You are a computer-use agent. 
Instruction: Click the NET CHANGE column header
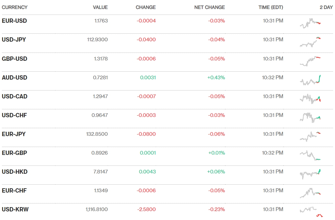[210, 7]
